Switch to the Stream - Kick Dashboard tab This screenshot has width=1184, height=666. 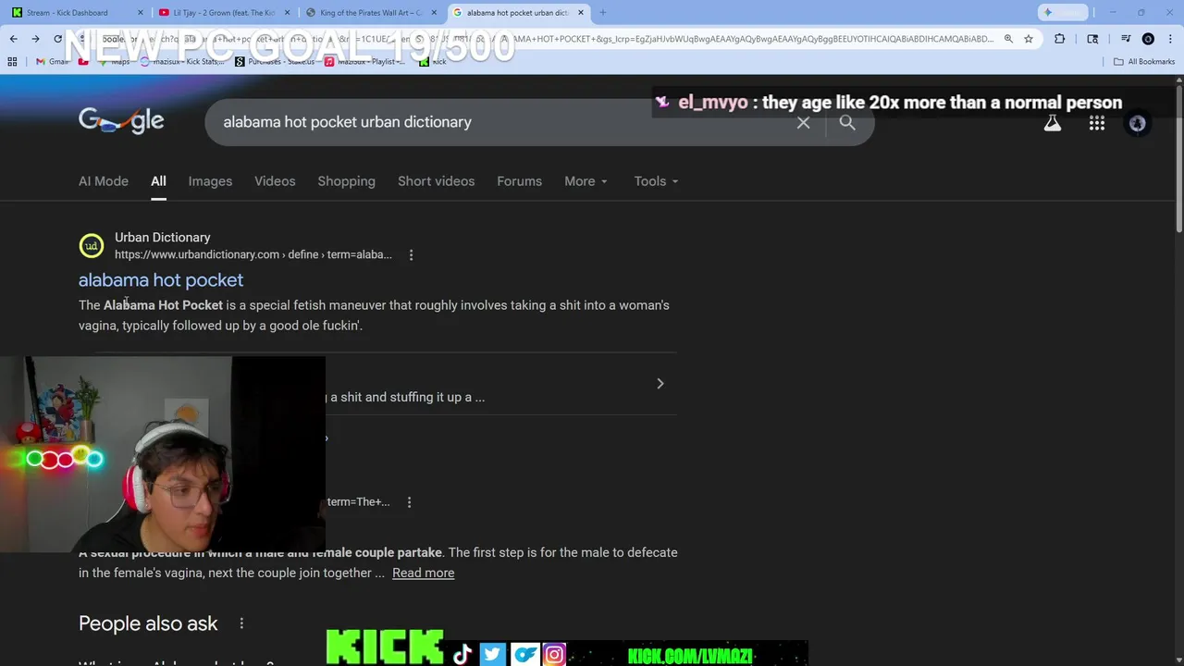pyautogui.click(x=67, y=13)
